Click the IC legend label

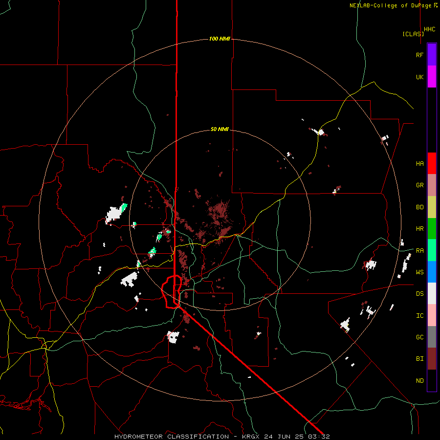coord(419,316)
